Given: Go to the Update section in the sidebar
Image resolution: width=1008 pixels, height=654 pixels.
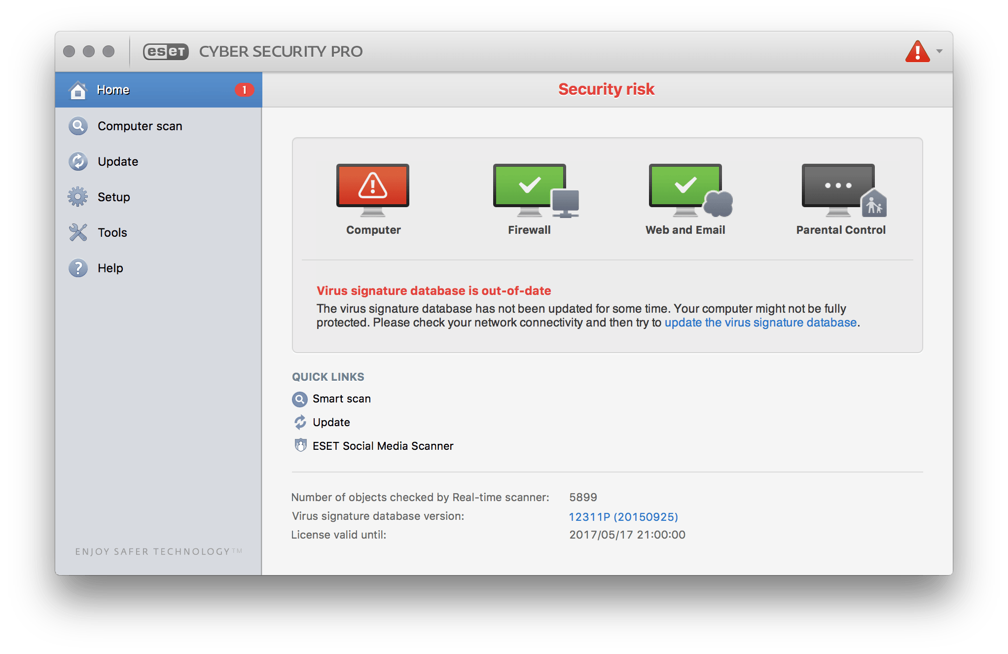Looking at the screenshot, I should coord(117,162).
